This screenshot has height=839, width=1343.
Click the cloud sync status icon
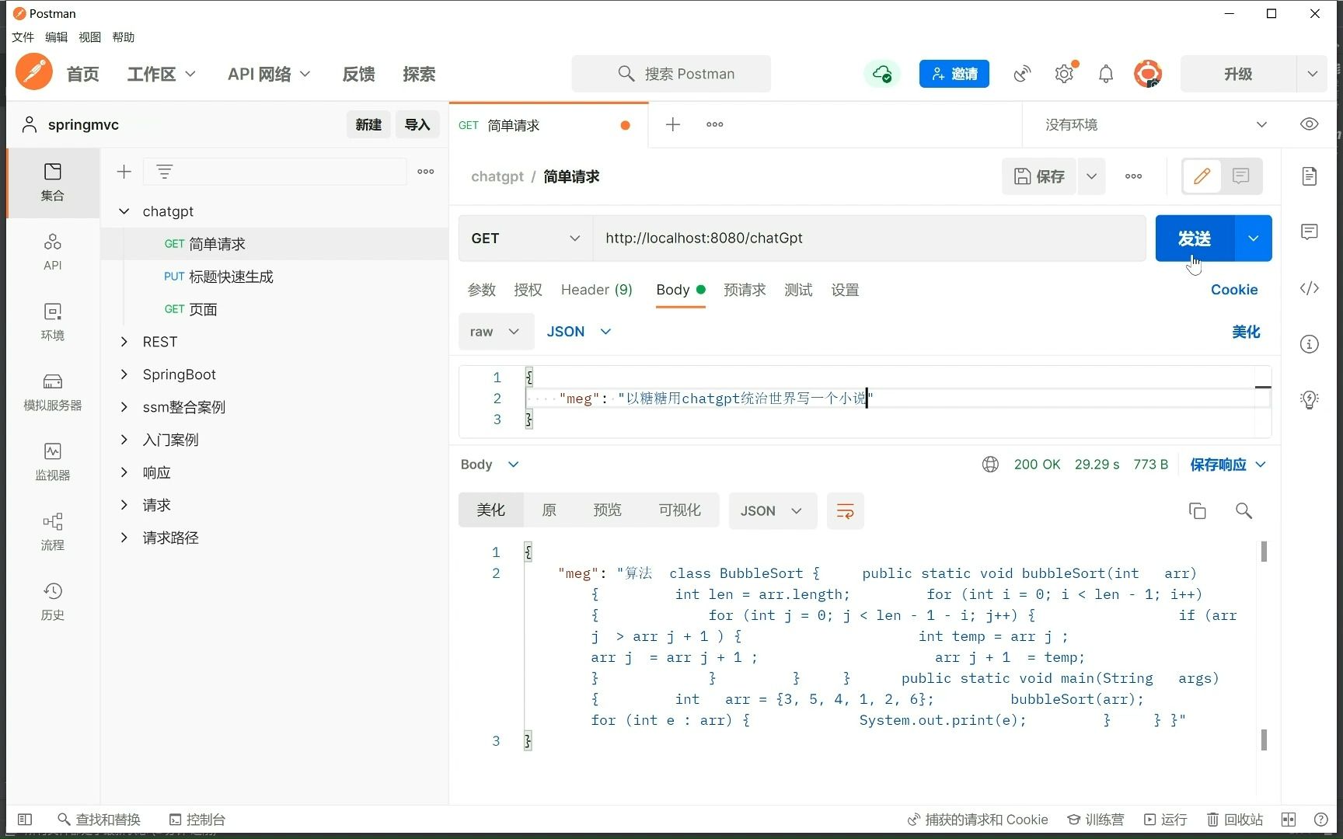[882, 74]
